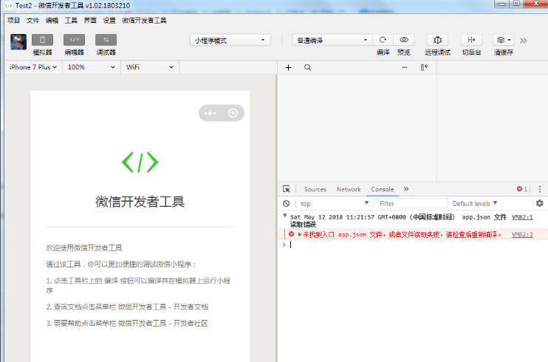Toggle the editor (编辑器) panel button
The height and width of the screenshot is (362, 548).
coord(74,40)
